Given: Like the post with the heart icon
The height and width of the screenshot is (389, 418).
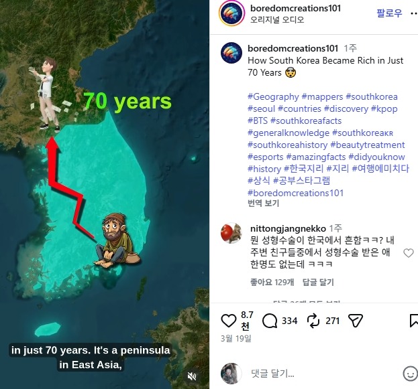Looking at the screenshot, I should click(x=229, y=321).
